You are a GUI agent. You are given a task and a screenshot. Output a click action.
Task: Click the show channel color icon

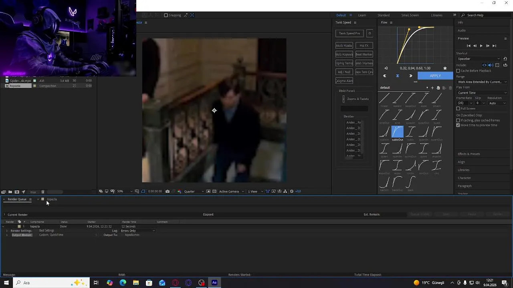179,192
